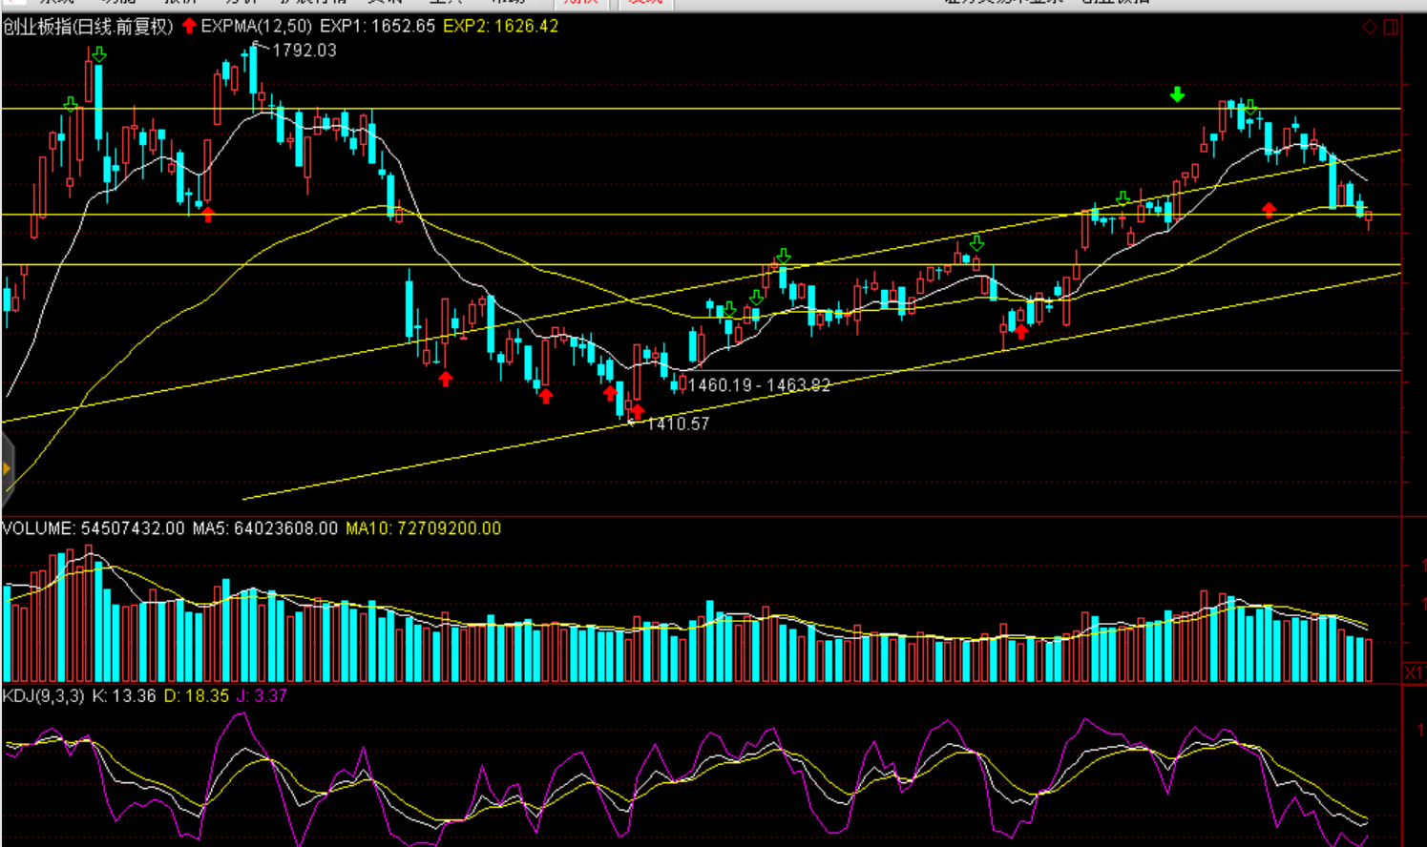Click the red buy arrow beside the 1410.57 label
Viewport: 1427px width, 847px height.
click(x=638, y=411)
